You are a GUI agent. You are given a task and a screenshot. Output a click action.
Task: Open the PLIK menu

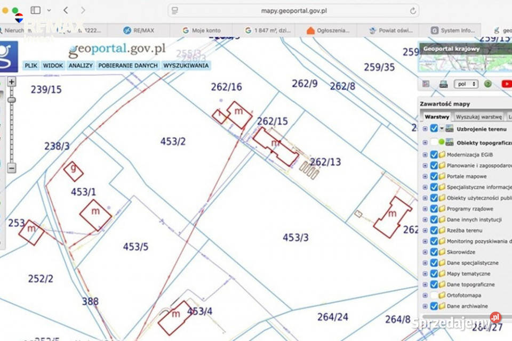tap(31, 66)
